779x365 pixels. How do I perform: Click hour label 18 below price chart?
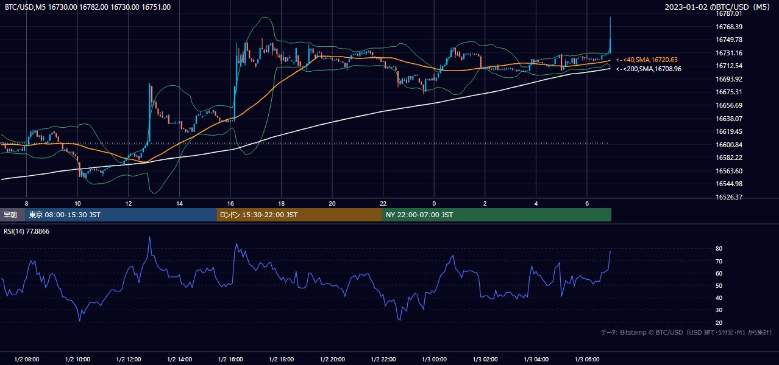pyautogui.click(x=281, y=203)
